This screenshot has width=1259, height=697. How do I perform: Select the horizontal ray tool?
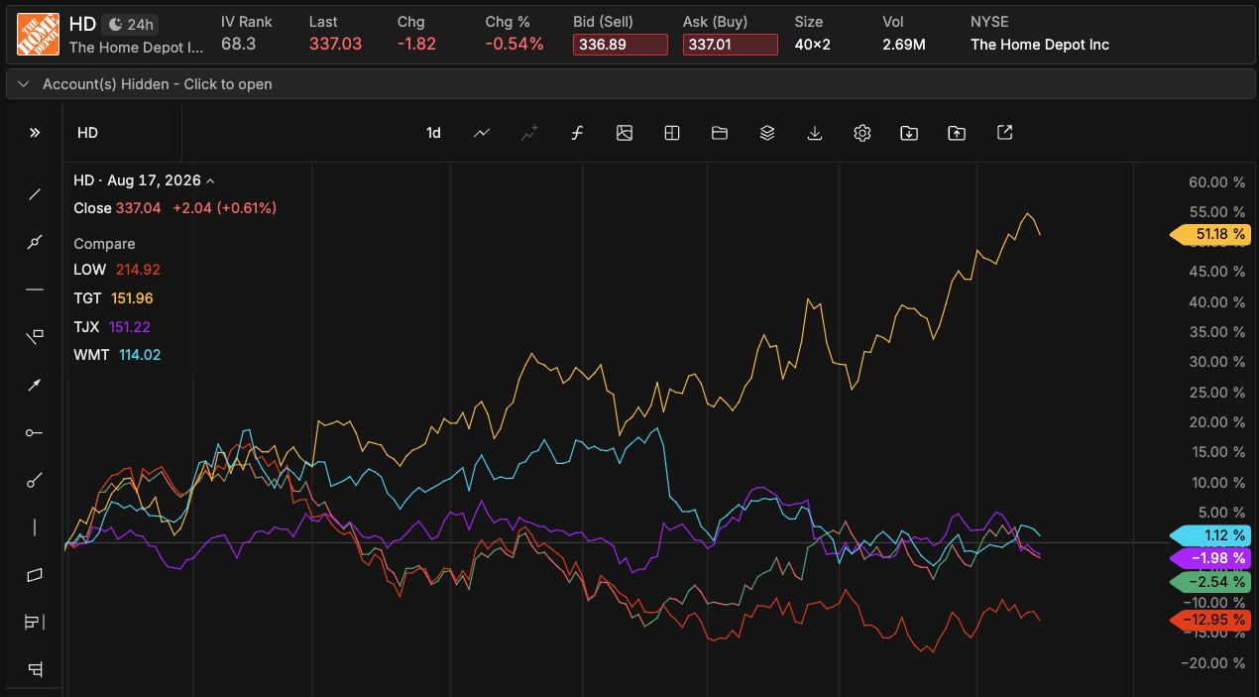pos(35,432)
